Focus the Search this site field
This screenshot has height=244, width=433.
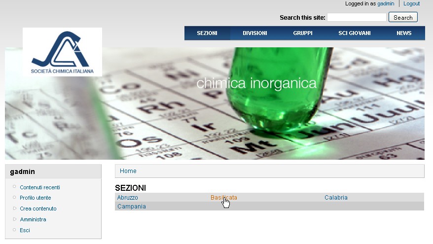coord(357,17)
